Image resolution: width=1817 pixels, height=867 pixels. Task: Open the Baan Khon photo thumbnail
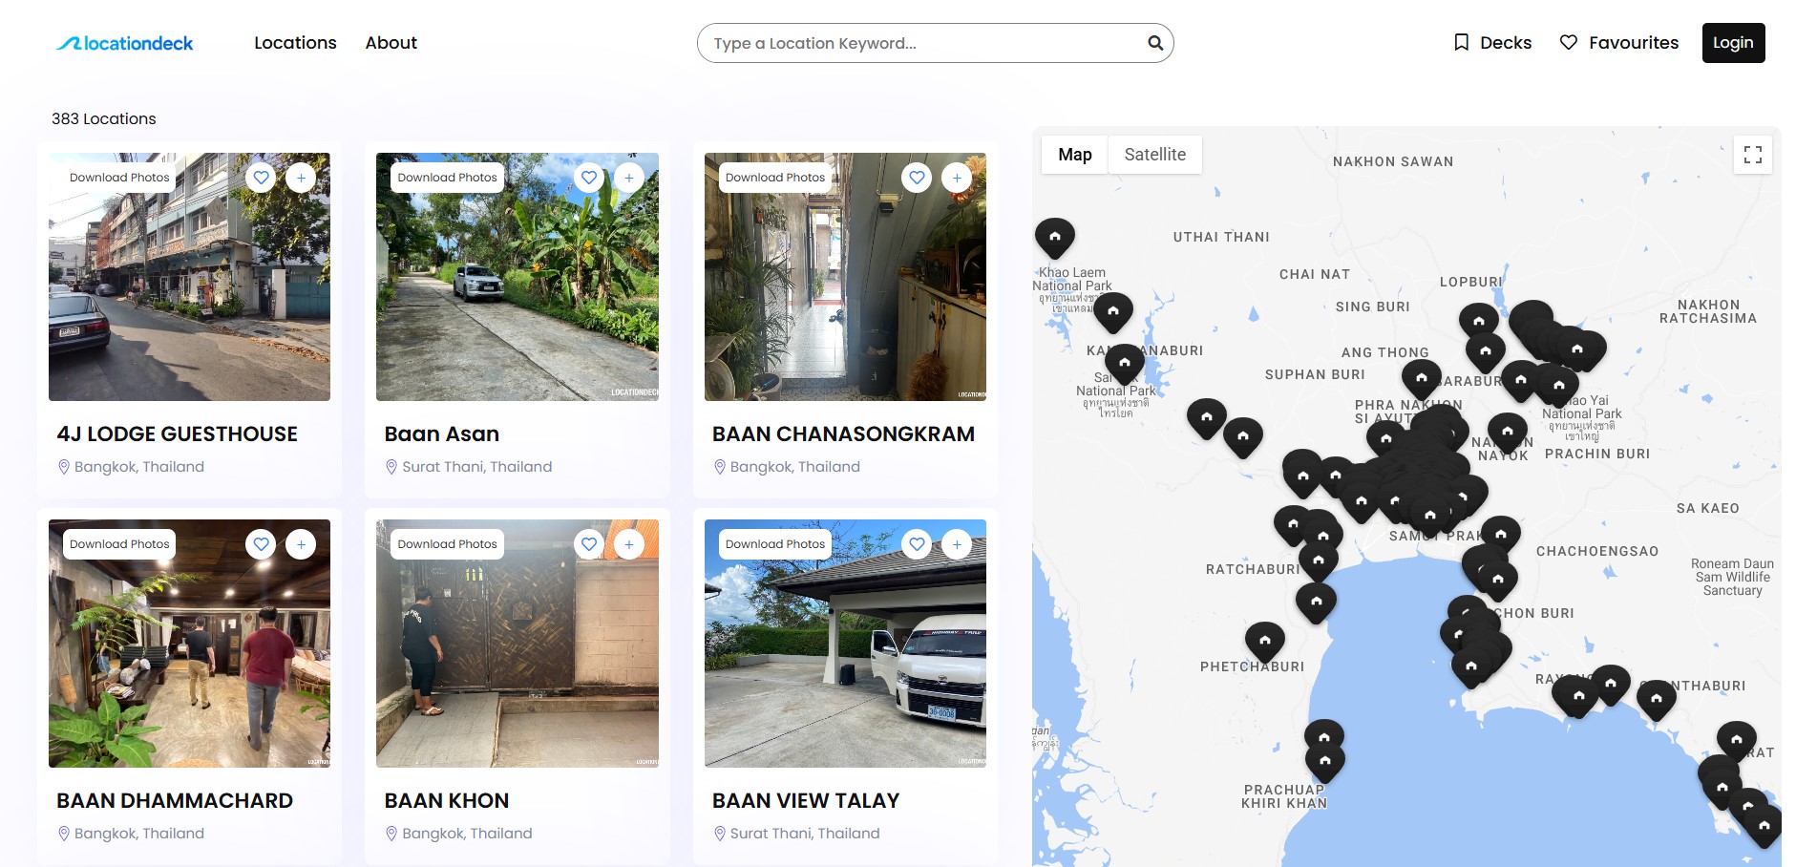[518, 644]
